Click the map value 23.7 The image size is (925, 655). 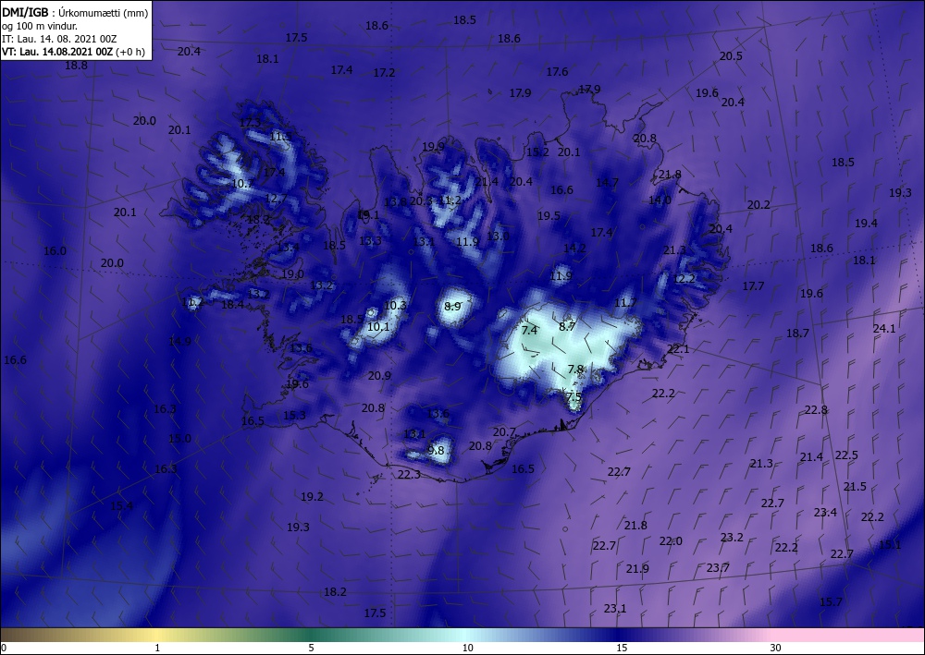tap(718, 568)
